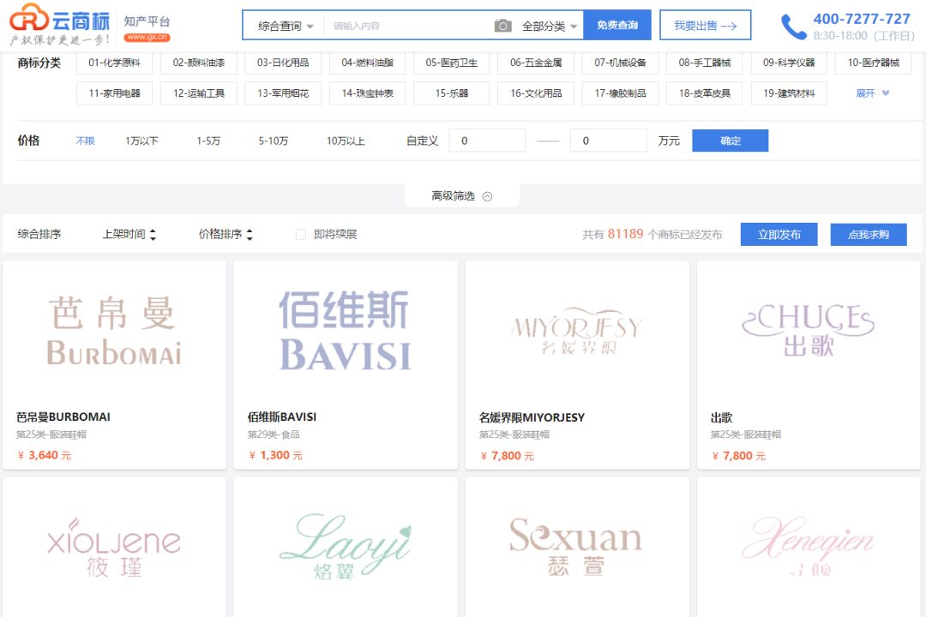Open the XIOLJENE 筱瑾 trademark image
This screenshot has height=617, width=926.
[115, 548]
